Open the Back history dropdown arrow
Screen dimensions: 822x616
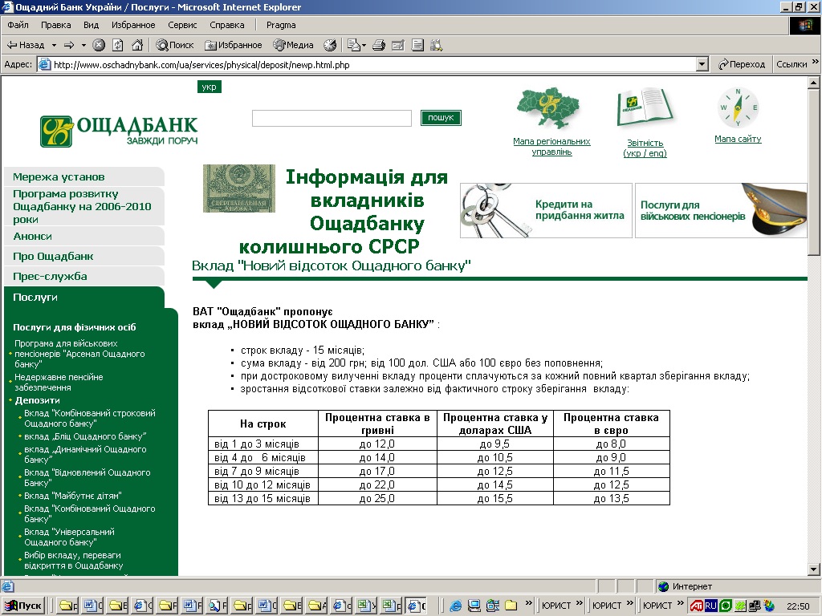(54, 45)
